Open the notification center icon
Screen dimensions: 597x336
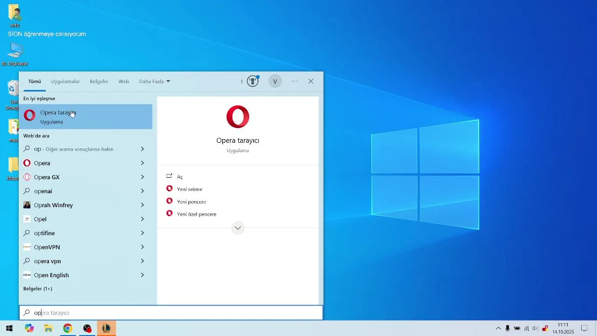(584, 329)
